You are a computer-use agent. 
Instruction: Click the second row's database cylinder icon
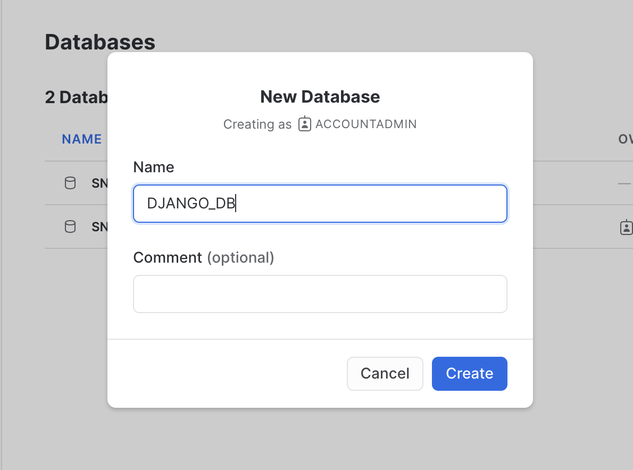pyautogui.click(x=70, y=227)
